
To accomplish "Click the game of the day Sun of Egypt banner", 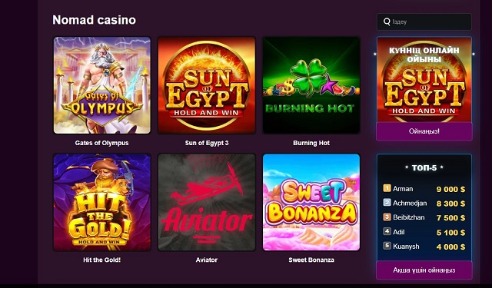I will coord(424,80).
